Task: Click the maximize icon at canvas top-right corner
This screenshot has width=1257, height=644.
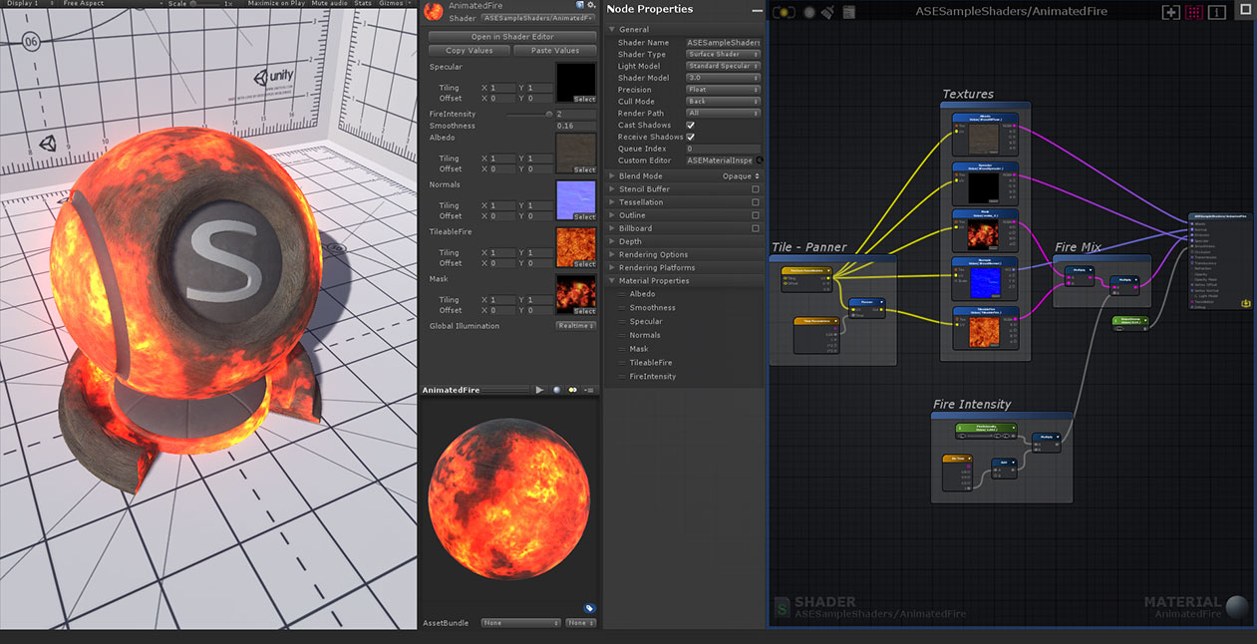Action: point(1245,9)
